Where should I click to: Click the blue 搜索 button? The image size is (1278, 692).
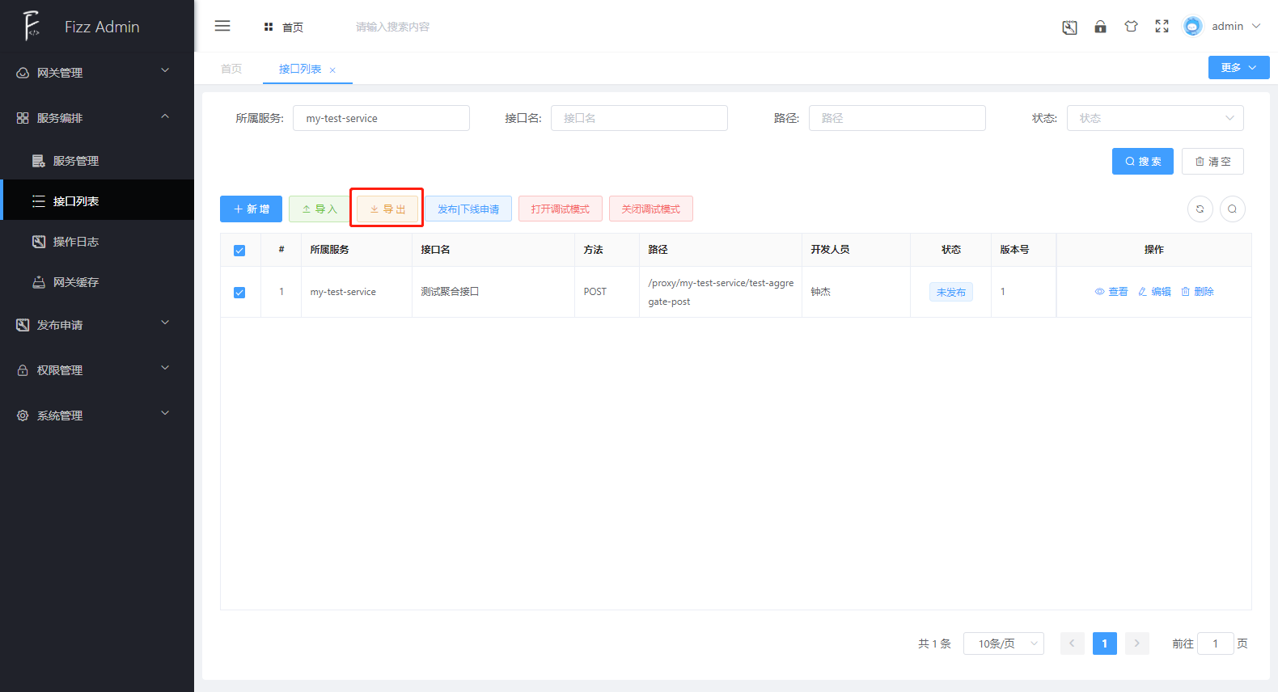tap(1142, 162)
